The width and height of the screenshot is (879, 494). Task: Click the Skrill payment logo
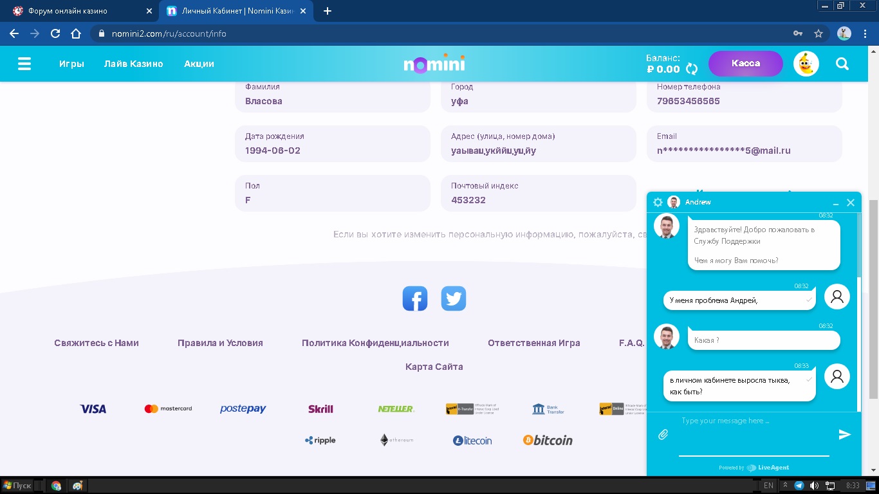point(320,409)
